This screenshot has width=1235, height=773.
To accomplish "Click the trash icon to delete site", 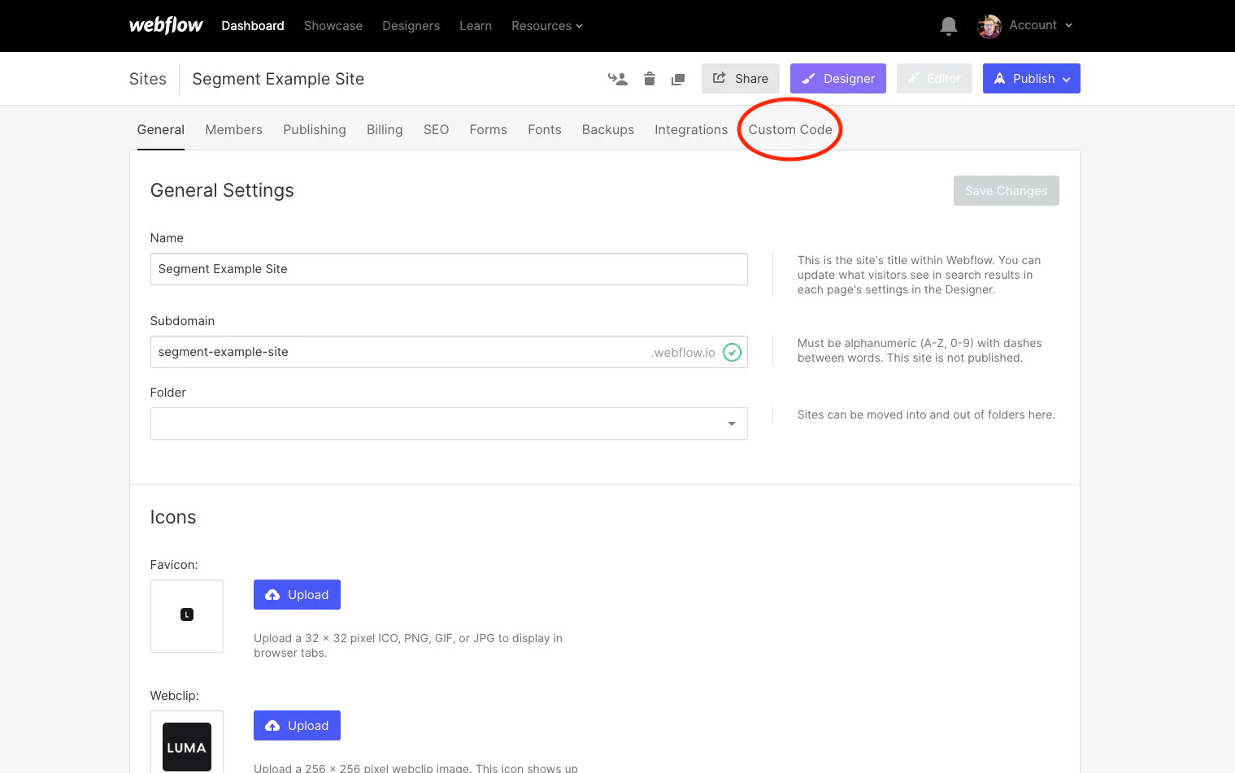I will [x=649, y=79].
